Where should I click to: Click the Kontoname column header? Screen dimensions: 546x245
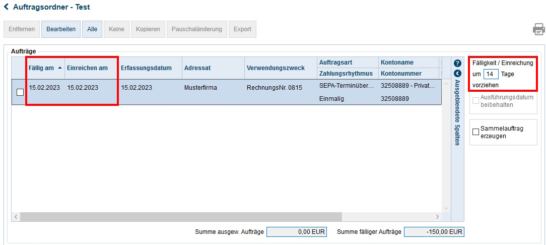coord(408,63)
